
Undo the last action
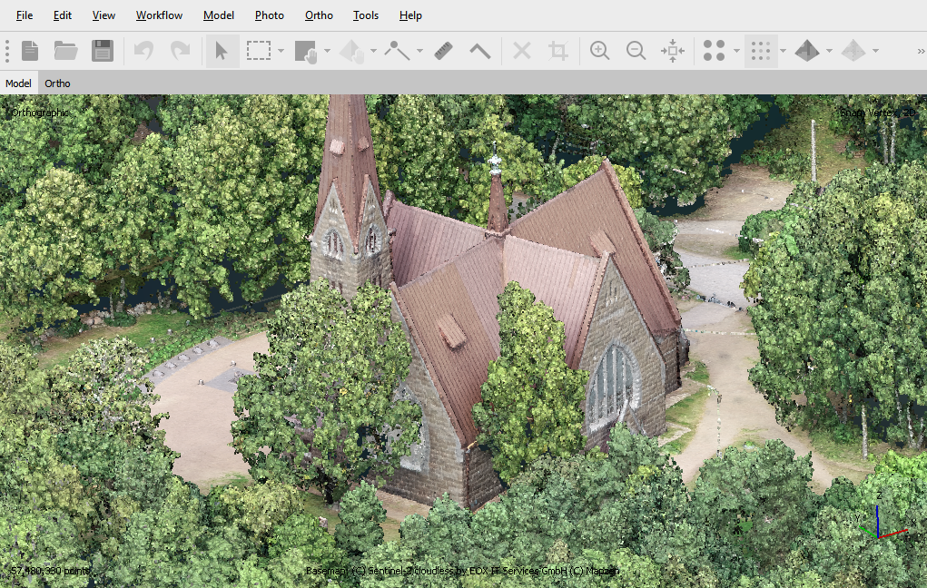coord(143,51)
